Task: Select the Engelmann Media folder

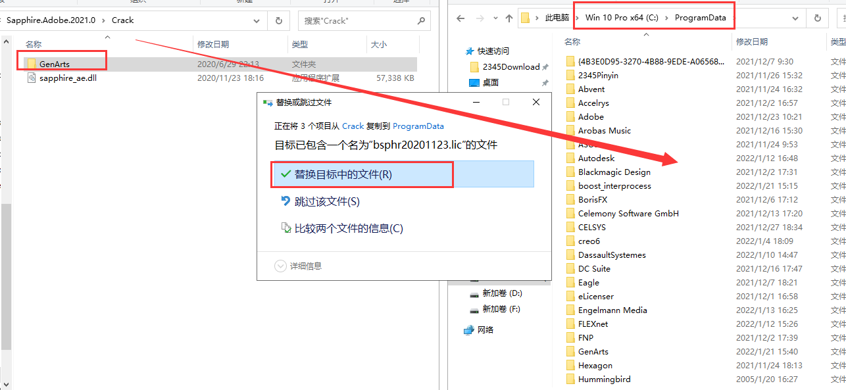Action: (612, 310)
